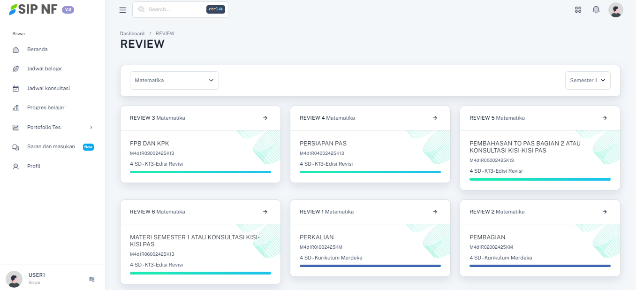Click the profile avatar in top bar
The width and height of the screenshot is (636, 290).
(615, 10)
